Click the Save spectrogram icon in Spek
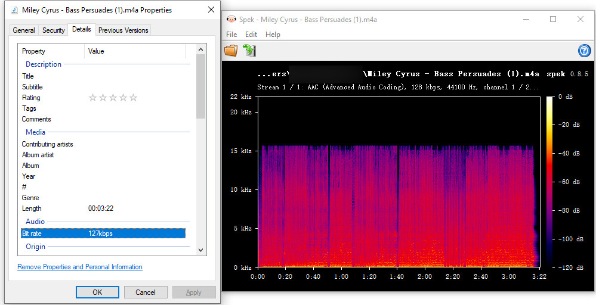This screenshot has width=596, height=305. click(x=249, y=51)
